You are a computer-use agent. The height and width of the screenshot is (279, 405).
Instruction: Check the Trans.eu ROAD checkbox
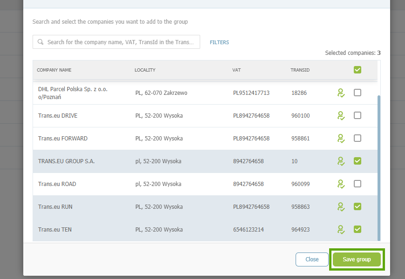[358, 184]
